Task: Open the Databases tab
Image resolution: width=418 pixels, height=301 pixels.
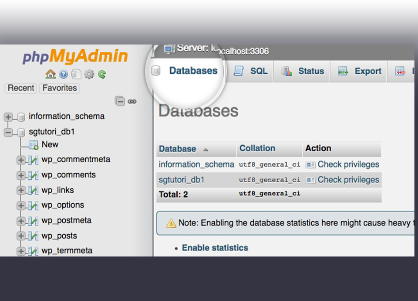Action: [x=185, y=71]
